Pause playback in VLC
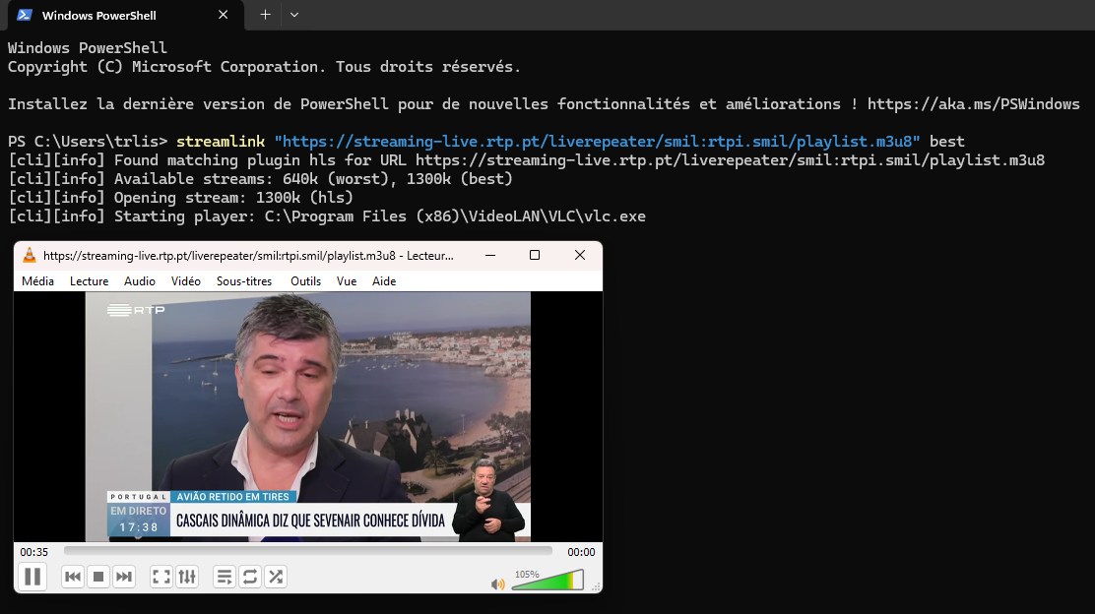1095x614 pixels. (x=32, y=577)
